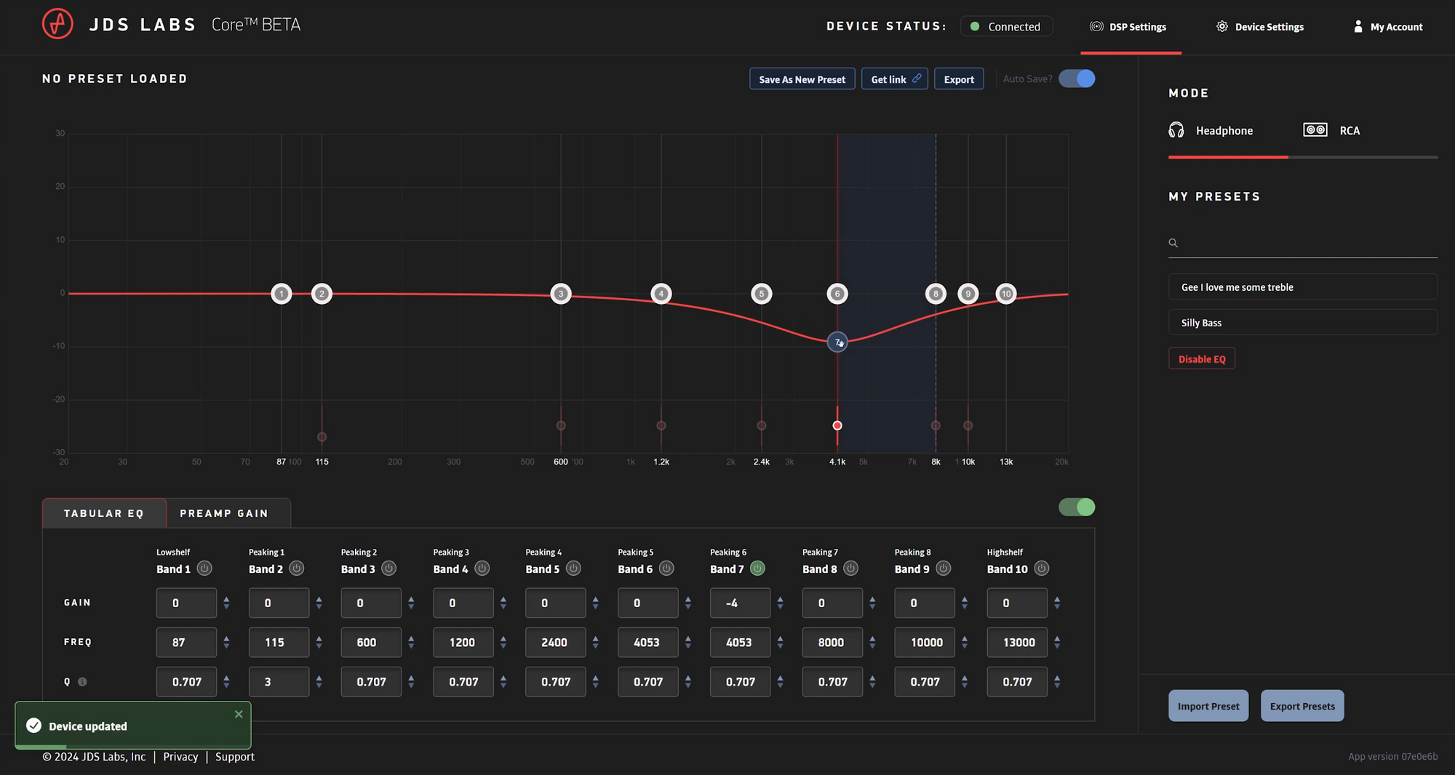The height and width of the screenshot is (775, 1455).
Task: Enable Band 1 Lowshelf power icon
Action: pos(204,569)
